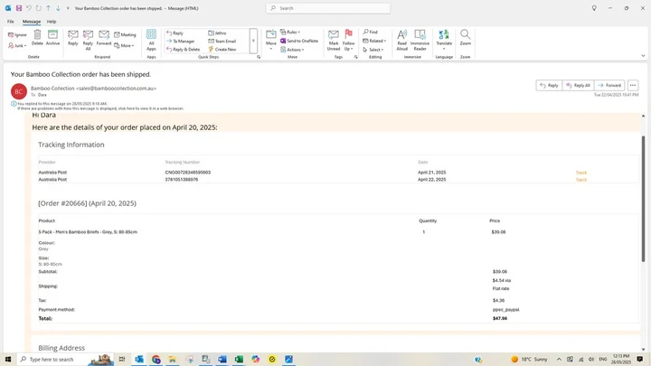Viewport: 651px width, 366px height.
Task: Save the message from the quick access toolbar
Action: coord(18,8)
